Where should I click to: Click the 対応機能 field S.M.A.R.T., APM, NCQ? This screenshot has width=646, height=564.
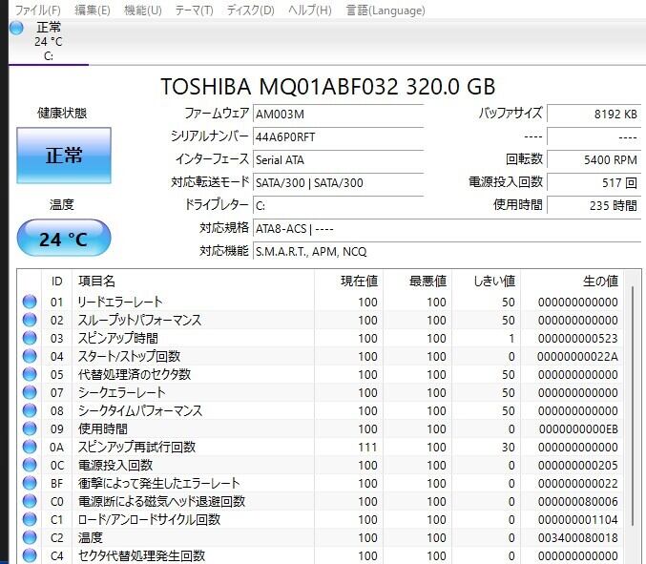[x=447, y=251]
